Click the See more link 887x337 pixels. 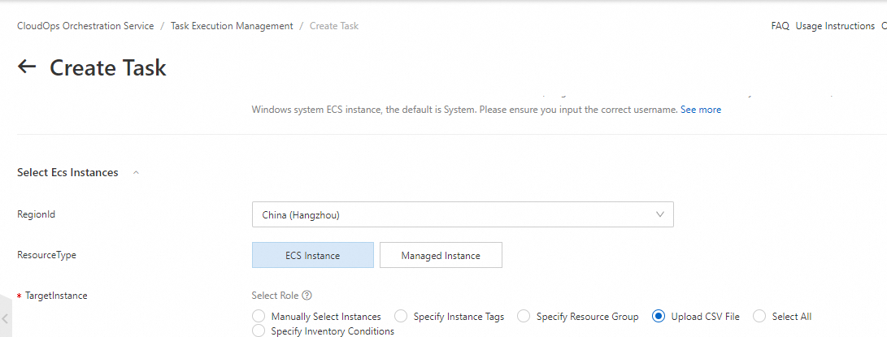(701, 109)
